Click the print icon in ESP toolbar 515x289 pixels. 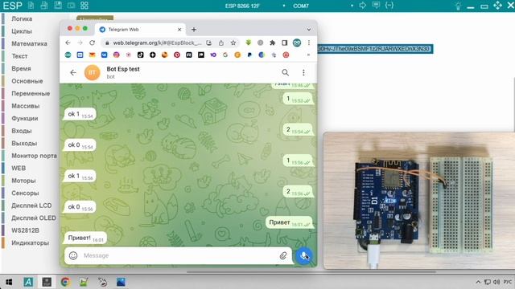44,6
